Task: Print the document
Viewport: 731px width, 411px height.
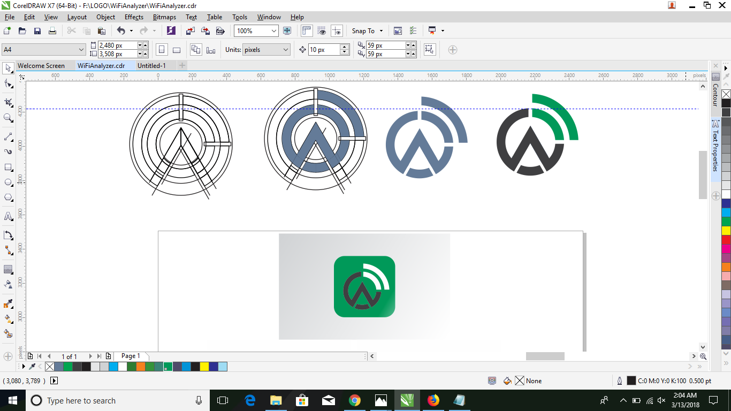Action: point(52,31)
